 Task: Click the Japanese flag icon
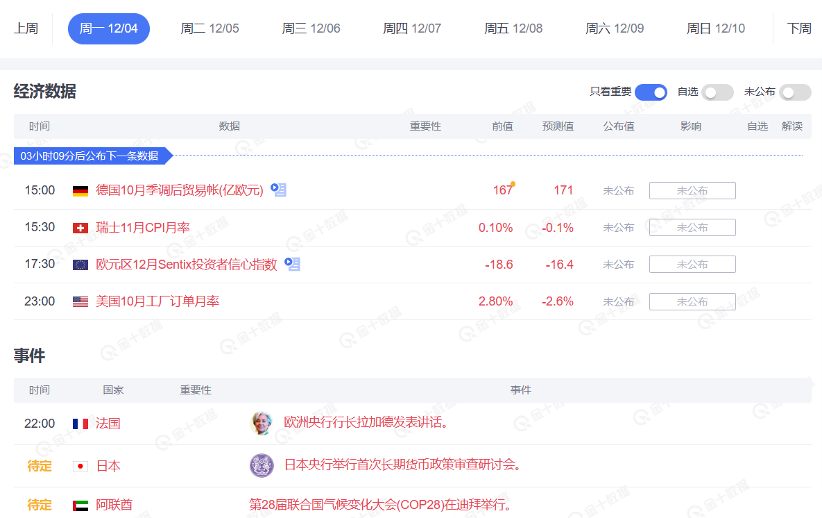pos(79,465)
